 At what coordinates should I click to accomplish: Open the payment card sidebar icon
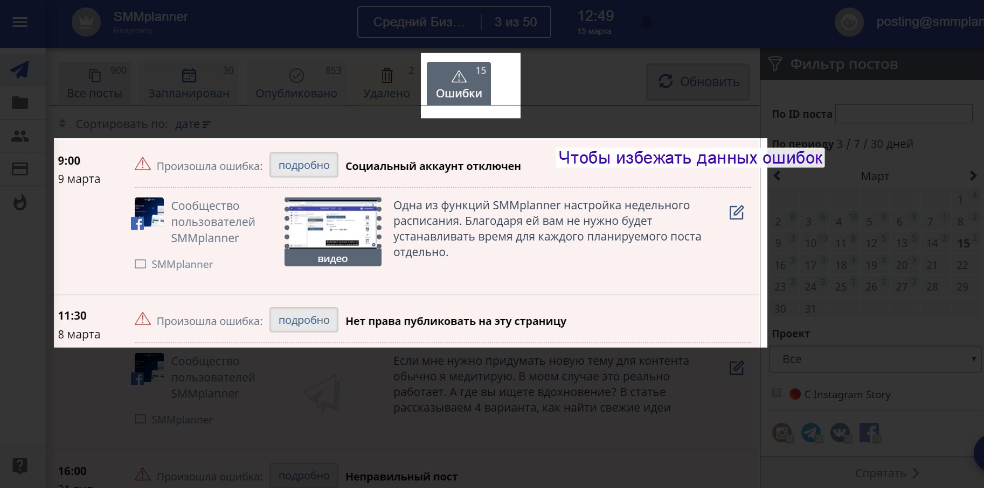[20, 169]
